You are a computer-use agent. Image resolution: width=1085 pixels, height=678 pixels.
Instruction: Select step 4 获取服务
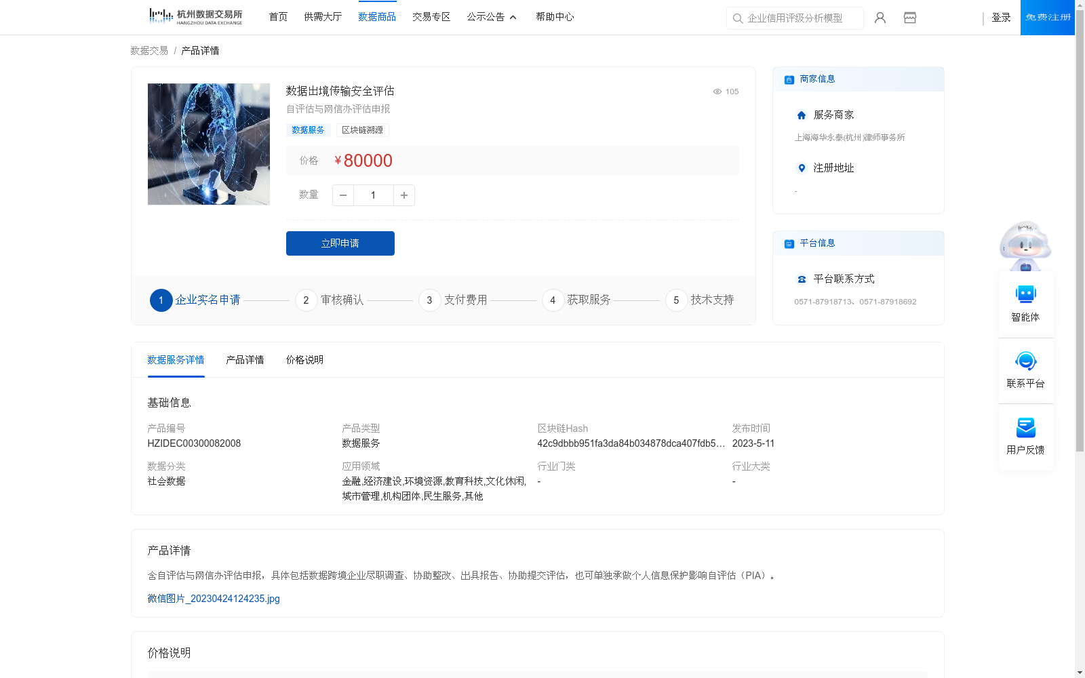click(x=576, y=300)
